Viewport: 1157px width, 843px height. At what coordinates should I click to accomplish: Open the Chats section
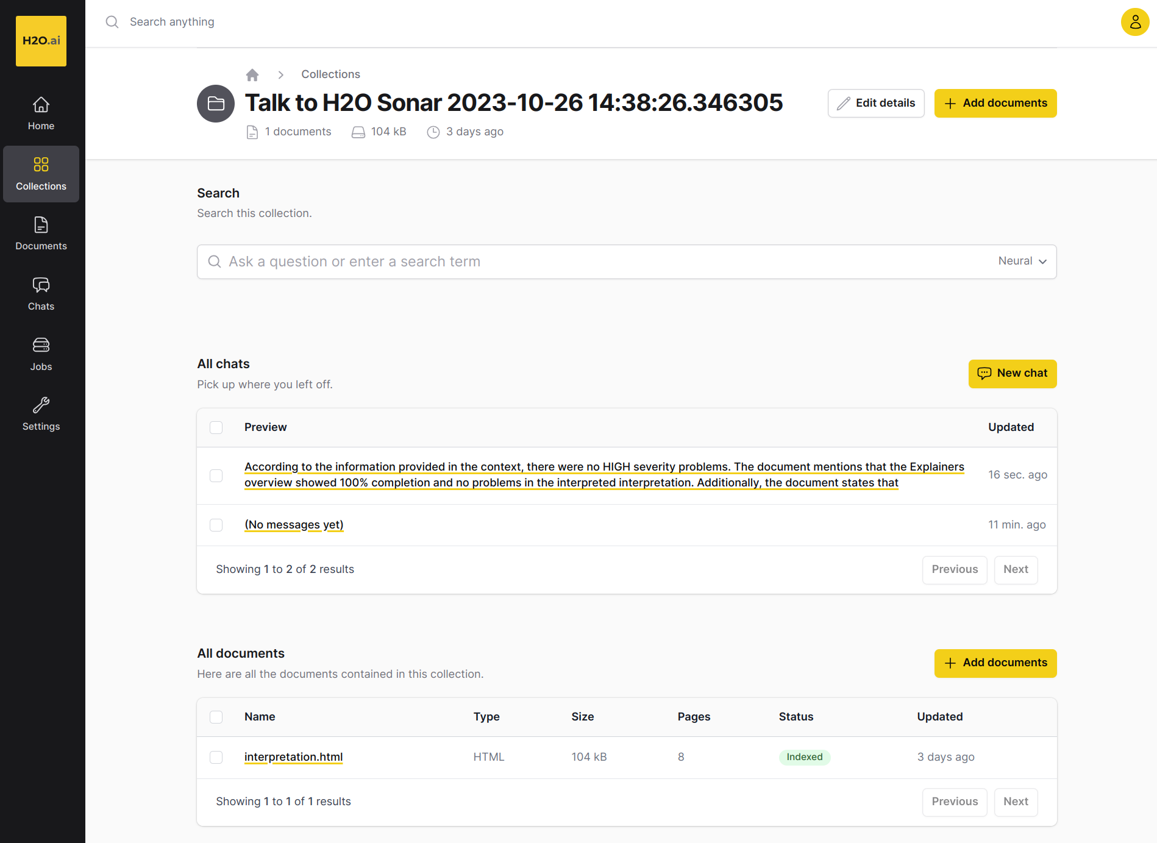point(41,294)
